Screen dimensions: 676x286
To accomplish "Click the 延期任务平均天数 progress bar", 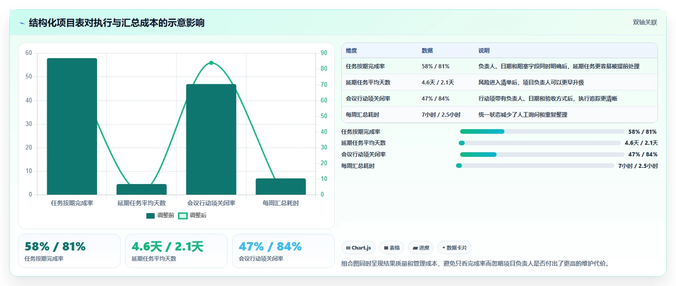I will 540,143.
